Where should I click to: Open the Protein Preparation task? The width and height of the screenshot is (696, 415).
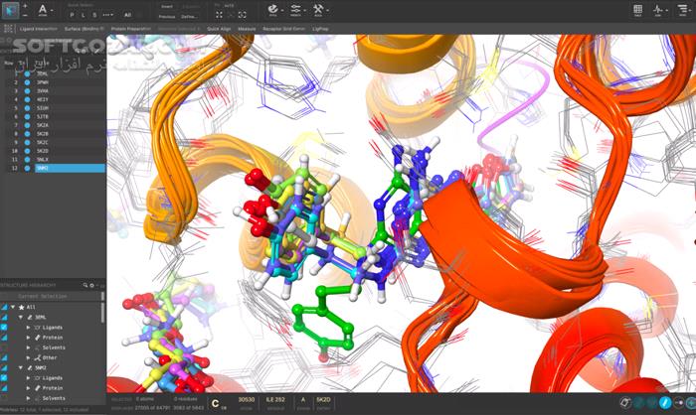(130, 29)
